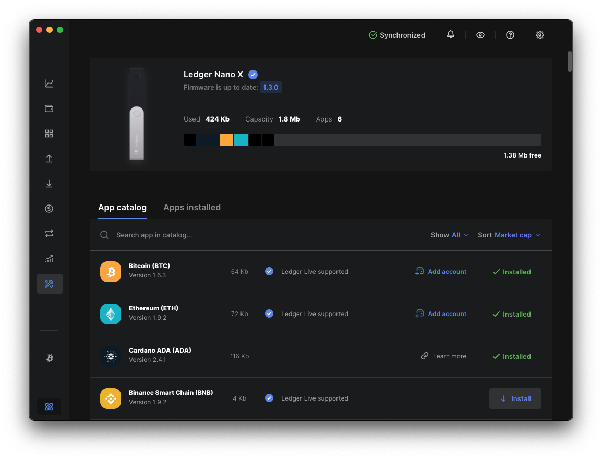The height and width of the screenshot is (459, 602).
Task: Click the orange Bitcoin storage segment
Action: click(x=226, y=139)
